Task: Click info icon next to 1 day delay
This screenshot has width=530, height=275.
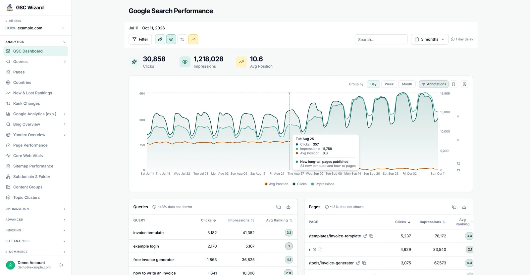Action: click(452, 39)
